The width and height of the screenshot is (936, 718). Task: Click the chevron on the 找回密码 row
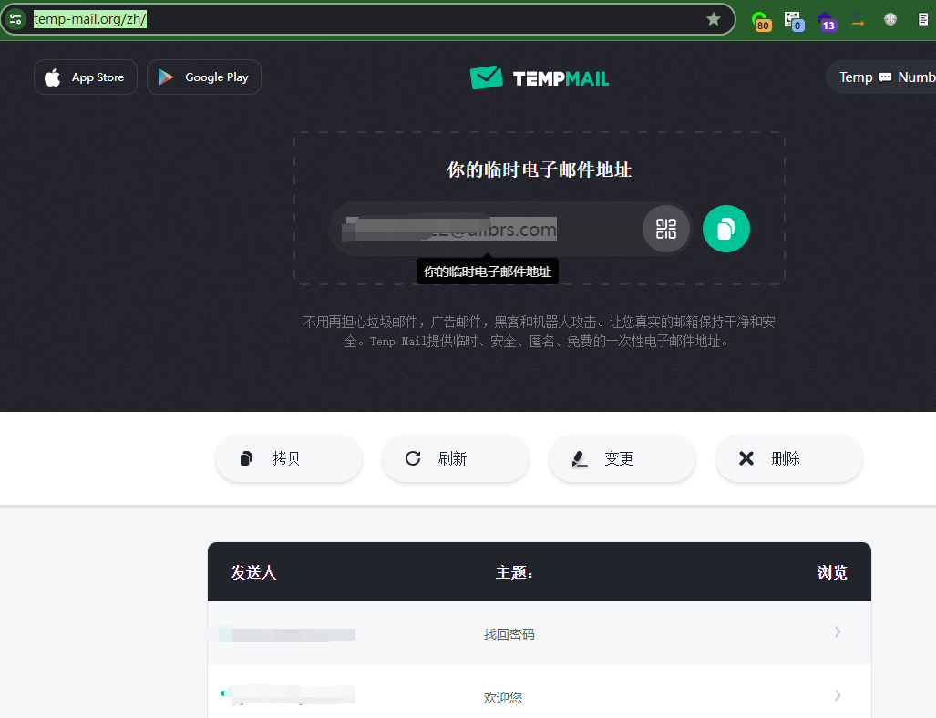[x=838, y=632]
